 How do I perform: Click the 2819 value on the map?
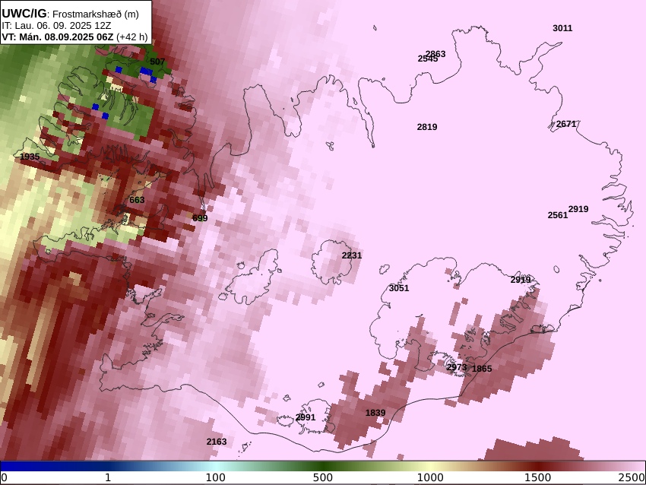point(427,127)
